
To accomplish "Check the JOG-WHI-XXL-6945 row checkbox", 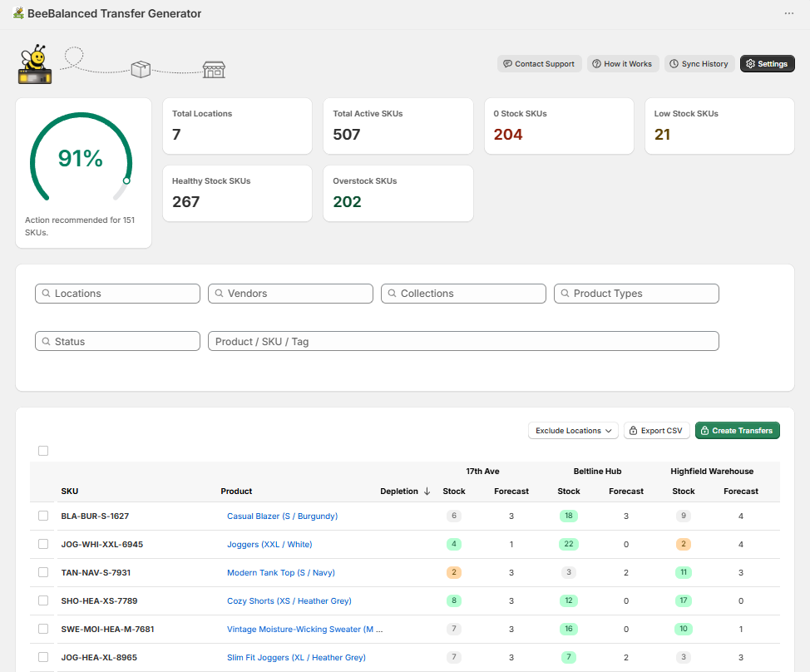I will pyautogui.click(x=43, y=545).
